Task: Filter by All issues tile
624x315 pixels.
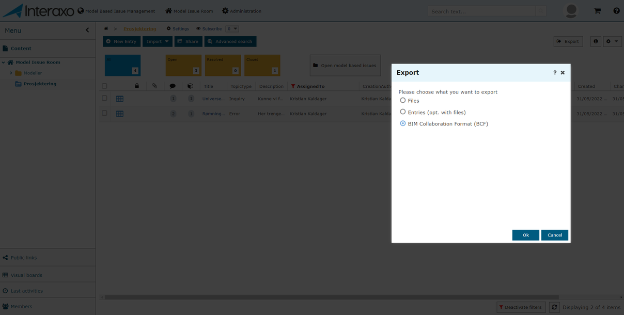Action: pyautogui.click(x=122, y=66)
